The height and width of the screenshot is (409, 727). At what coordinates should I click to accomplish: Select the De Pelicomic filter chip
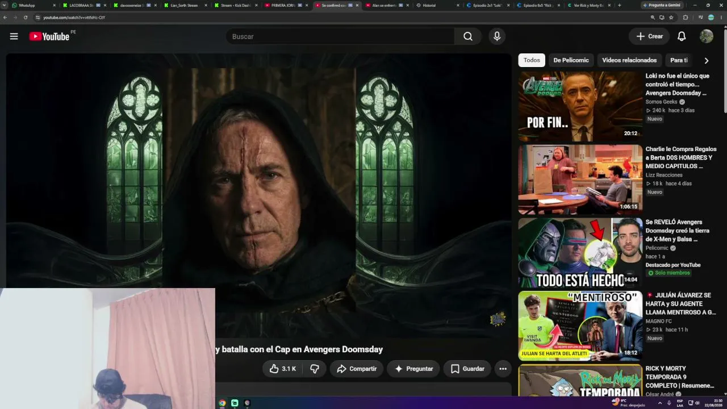571,60
